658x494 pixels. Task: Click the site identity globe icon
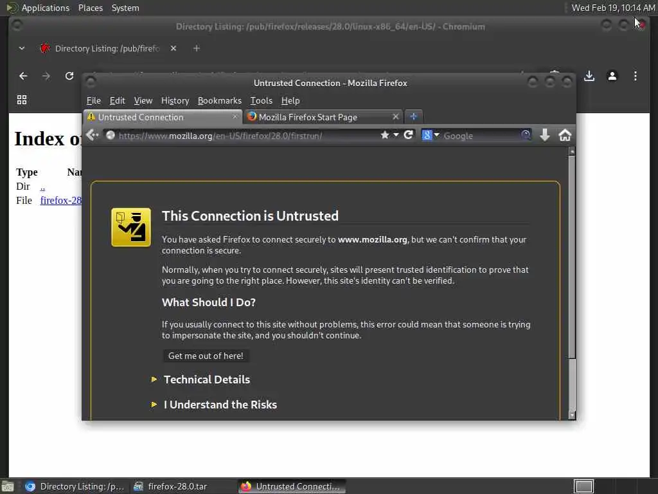(x=111, y=135)
